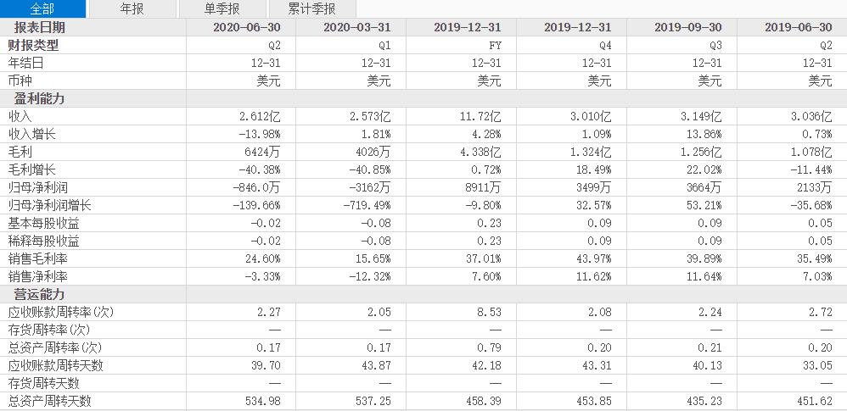Click the 2020-06-30 column header
The width and height of the screenshot is (847, 411).
246,27
